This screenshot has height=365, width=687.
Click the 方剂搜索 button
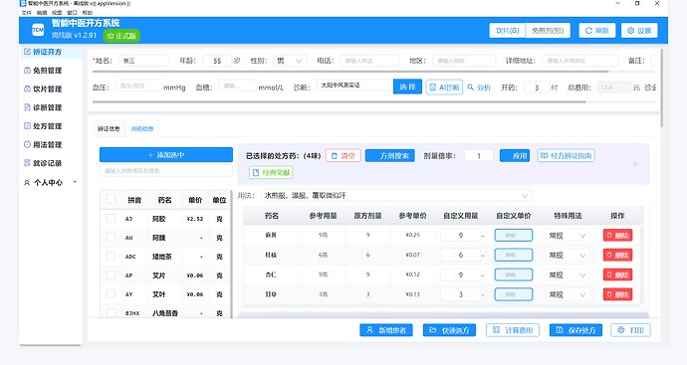[390, 155]
